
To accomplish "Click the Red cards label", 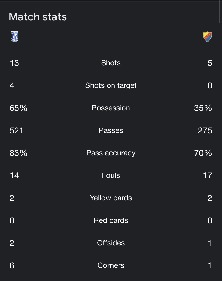I will 111,220.
